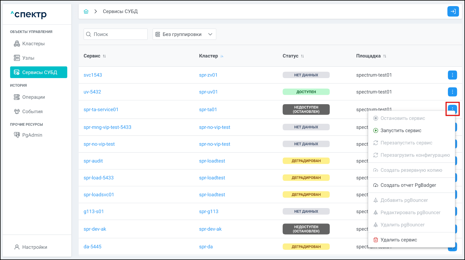Select Запустить сервис from context menu
The width and height of the screenshot is (465, 260).
click(x=401, y=131)
